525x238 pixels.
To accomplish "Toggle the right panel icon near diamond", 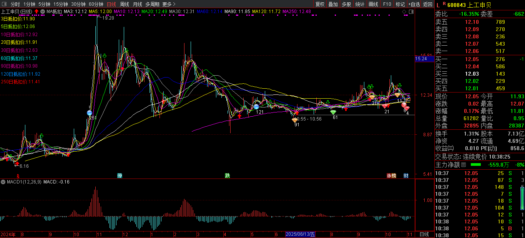I will pos(410,12).
